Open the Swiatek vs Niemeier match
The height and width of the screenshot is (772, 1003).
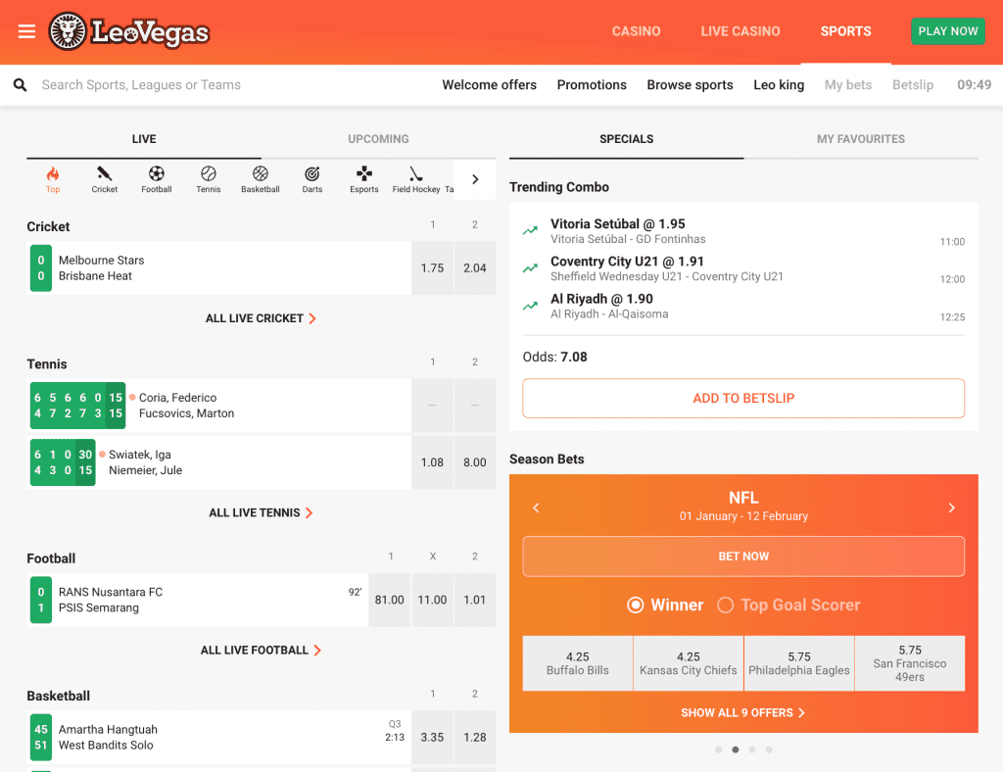(219, 462)
